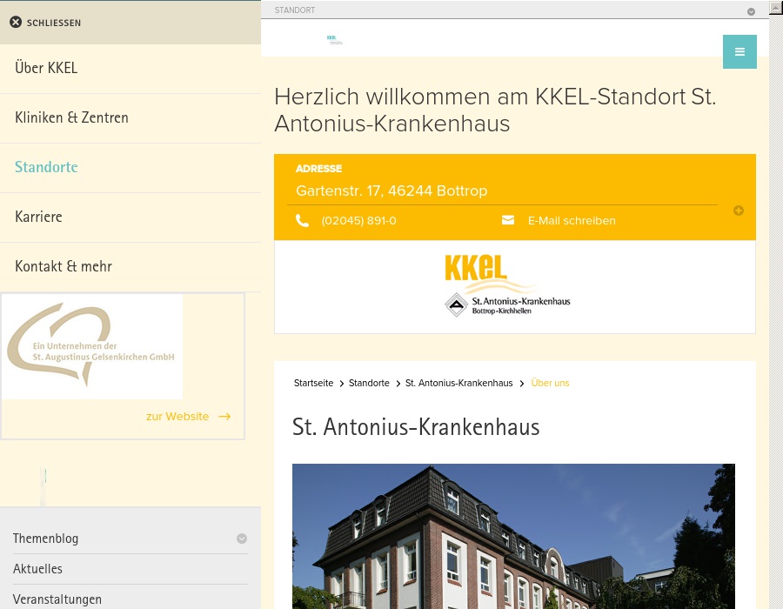783x609 pixels.
Task: Select the phone icon to call the hospital
Action: tap(303, 220)
